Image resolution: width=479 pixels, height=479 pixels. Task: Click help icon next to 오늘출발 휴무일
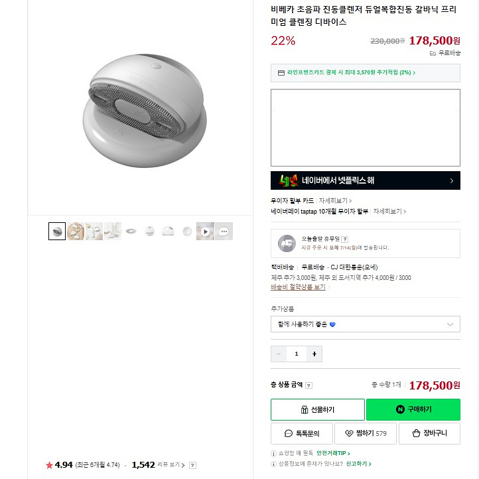point(345,239)
